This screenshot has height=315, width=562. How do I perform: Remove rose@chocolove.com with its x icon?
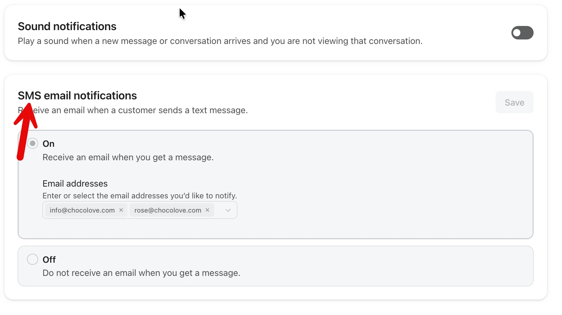tap(208, 210)
